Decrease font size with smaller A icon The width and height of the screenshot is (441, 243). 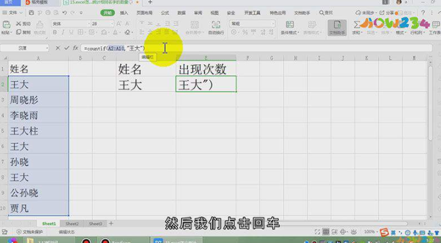pos(127,24)
